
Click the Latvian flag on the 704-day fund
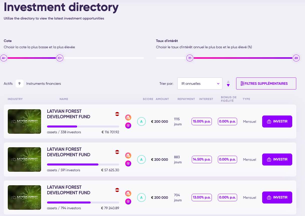[117, 190]
